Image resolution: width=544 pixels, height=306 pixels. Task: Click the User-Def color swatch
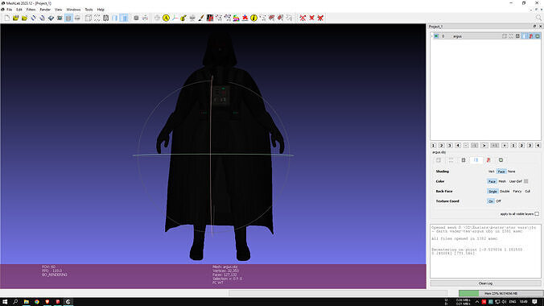(526, 181)
